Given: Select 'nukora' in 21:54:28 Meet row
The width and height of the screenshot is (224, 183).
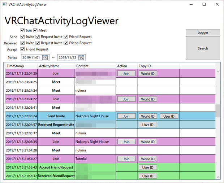Looking at the screenshot, I should click(x=81, y=150).
